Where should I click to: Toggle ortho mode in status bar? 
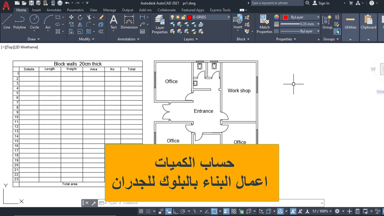point(176,211)
